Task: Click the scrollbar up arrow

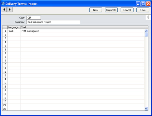Action: point(146,31)
